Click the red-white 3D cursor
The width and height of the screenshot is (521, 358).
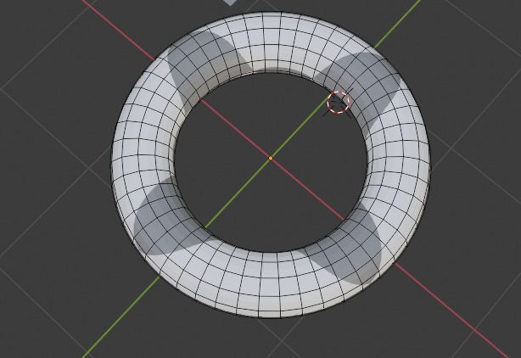click(x=338, y=103)
